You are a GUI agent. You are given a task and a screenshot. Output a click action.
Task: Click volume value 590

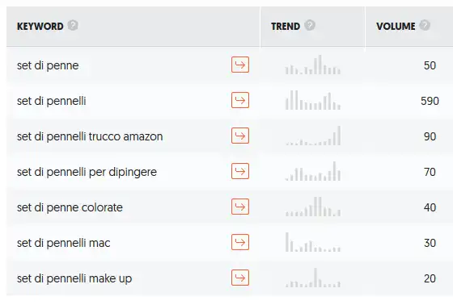click(430, 101)
